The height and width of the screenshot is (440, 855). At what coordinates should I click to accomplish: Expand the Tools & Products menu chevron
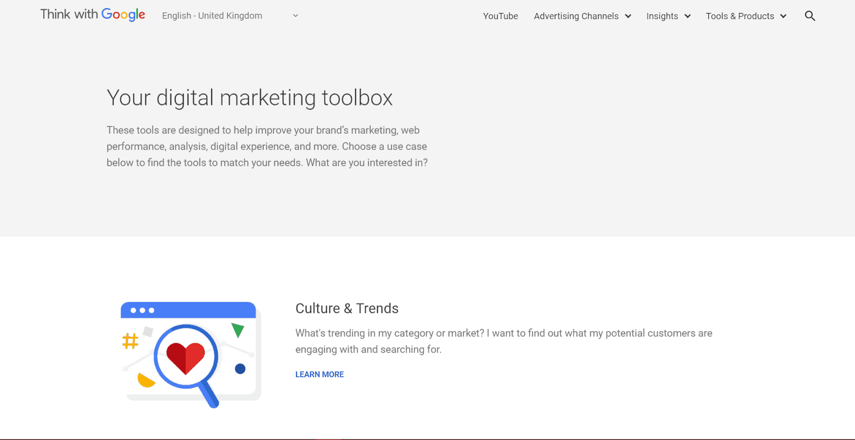coord(783,16)
